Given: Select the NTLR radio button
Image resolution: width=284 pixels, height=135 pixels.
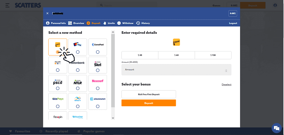Looking at the screenshot, I should click(78, 88).
